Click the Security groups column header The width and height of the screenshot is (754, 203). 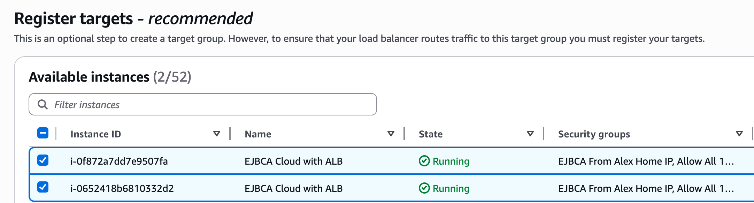pos(594,134)
